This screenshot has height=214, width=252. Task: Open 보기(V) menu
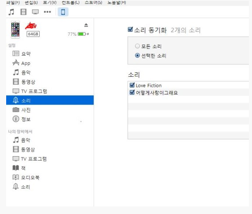coord(50,2)
